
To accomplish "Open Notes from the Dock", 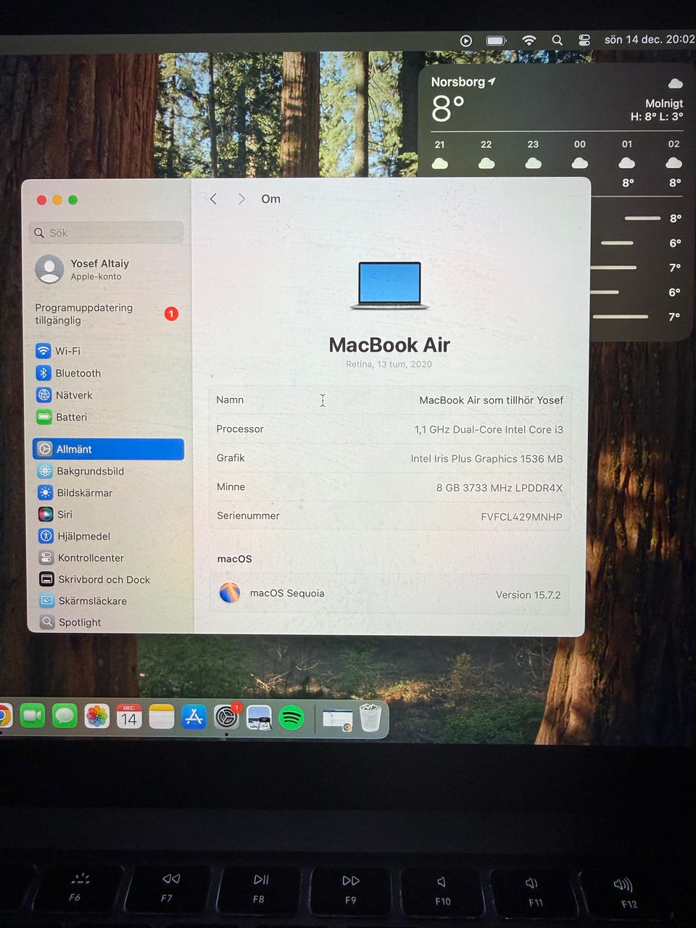I will coord(162,716).
